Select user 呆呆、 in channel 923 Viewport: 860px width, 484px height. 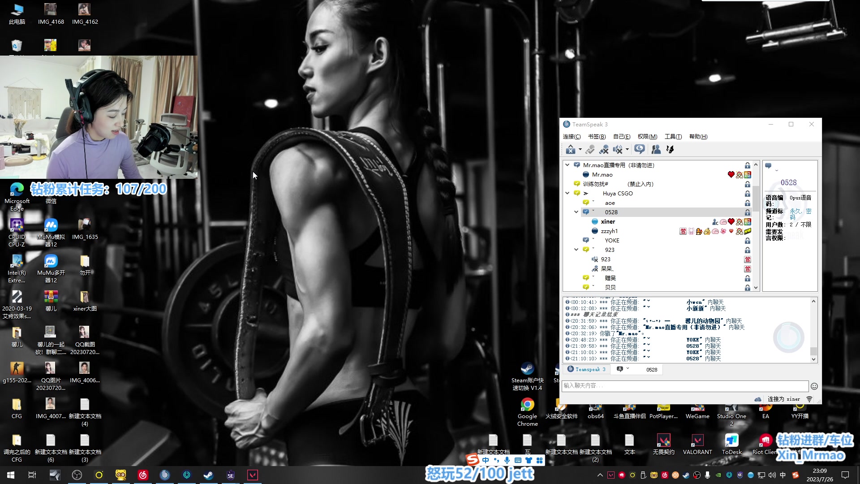coord(607,269)
